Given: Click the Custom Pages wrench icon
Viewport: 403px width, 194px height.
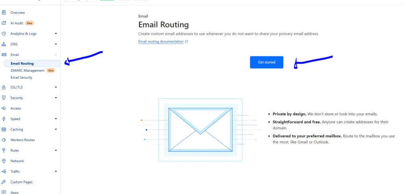Looking at the screenshot, I should point(4,182).
